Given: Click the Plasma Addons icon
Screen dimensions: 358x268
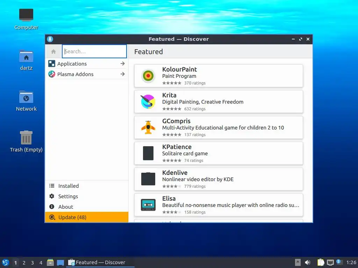Looking at the screenshot, I should point(52,74).
